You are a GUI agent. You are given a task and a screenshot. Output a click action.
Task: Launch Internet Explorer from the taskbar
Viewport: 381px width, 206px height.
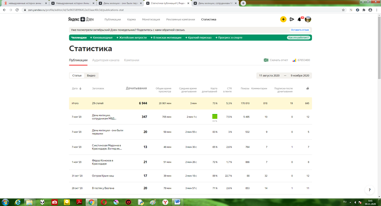click(x=17, y=202)
